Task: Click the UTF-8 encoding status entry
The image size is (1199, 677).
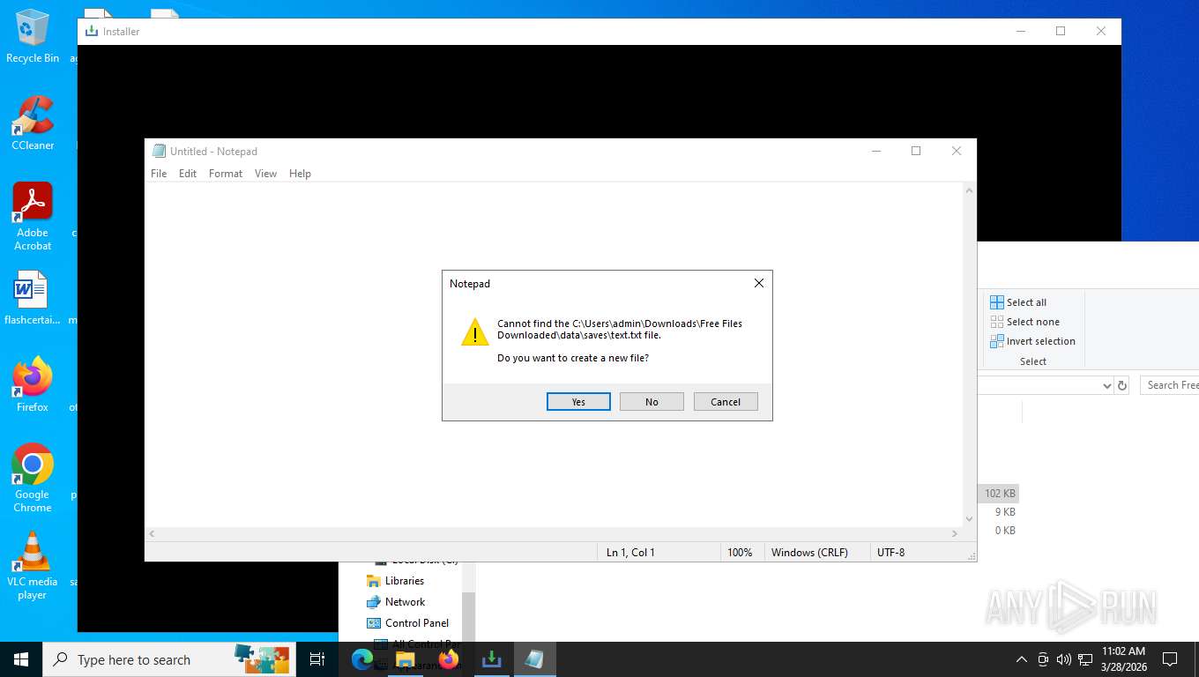Action: tap(890, 553)
